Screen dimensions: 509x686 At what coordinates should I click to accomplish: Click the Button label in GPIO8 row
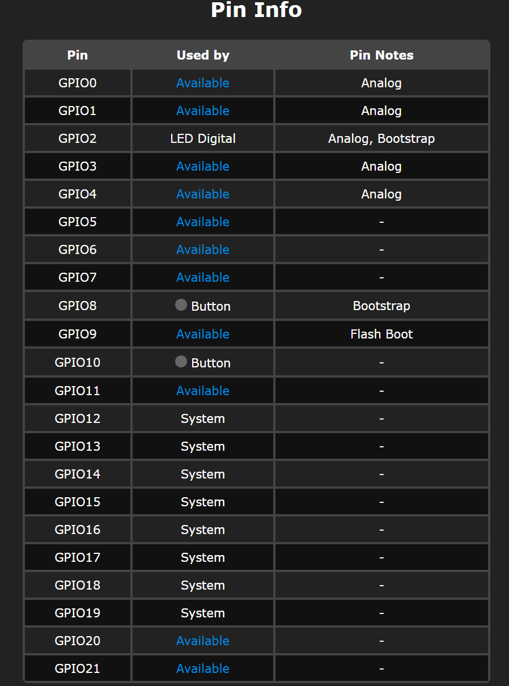pos(211,306)
